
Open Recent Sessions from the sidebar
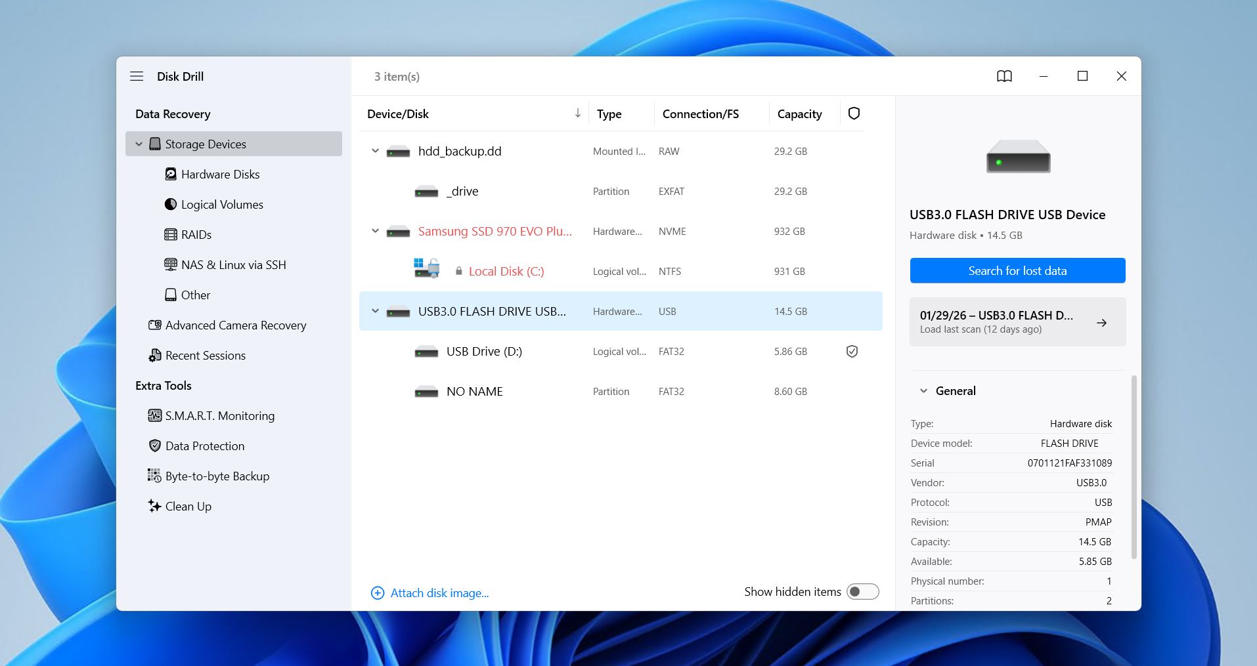pos(205,356)
